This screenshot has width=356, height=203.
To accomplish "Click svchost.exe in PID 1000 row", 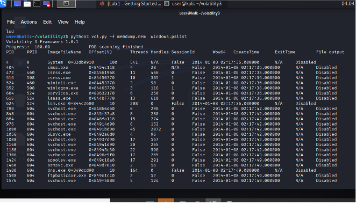I will 62,129.
